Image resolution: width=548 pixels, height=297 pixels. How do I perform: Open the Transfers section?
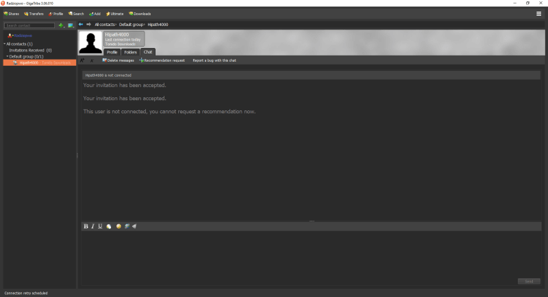(x=34, y=14)
